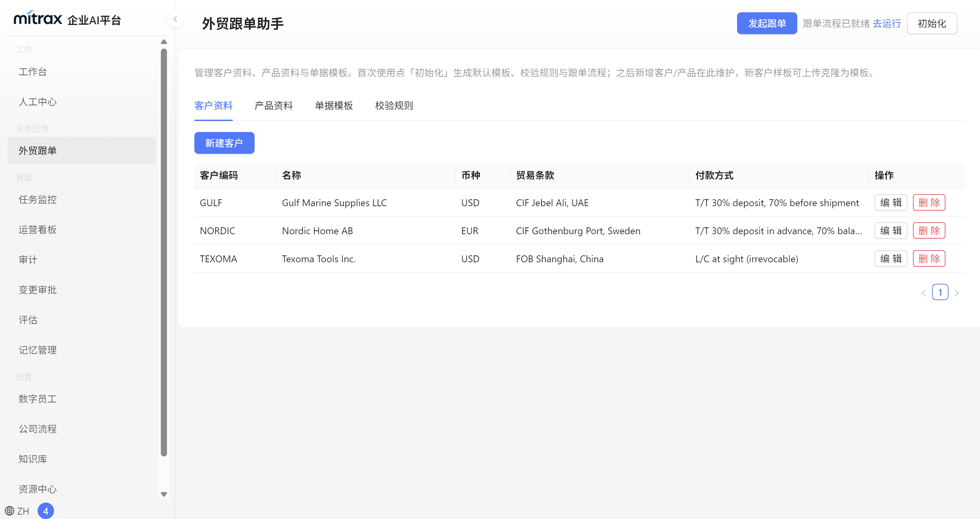Viewport: 980px width, 519px height.
Task: Select 外贸跟单 in the sidebar
Action: pyautogui.click(x=82, y=150)
